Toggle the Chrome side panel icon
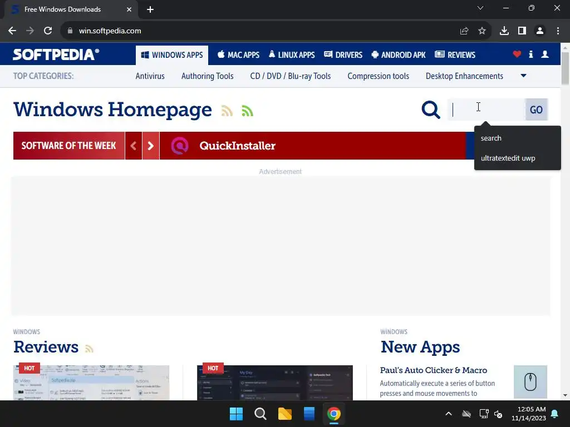 (x=522, y=31)
